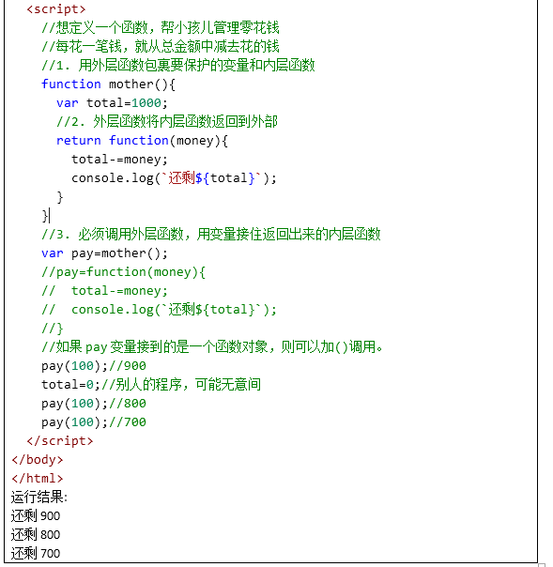
Task: Click the comment '//2. 外层函数将内层函数返回到外部'
Action: (x=167, y=121)
